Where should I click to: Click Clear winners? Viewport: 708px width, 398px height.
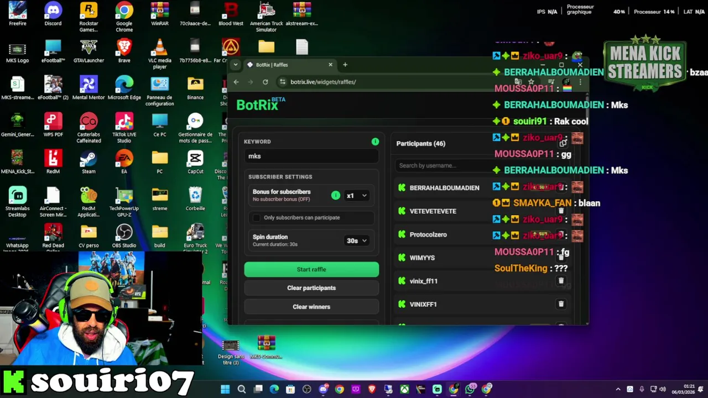point(311,307)
